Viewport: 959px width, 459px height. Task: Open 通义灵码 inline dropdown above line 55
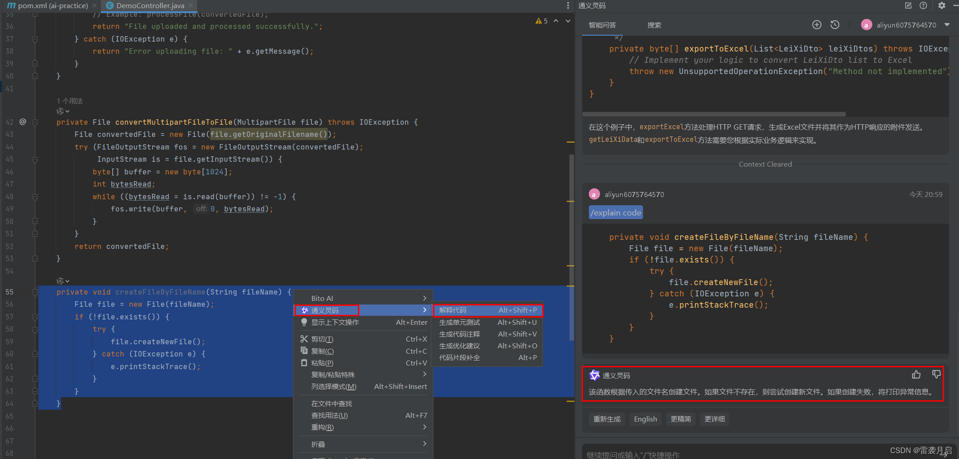pyautogui.click(x=63, y=281)
